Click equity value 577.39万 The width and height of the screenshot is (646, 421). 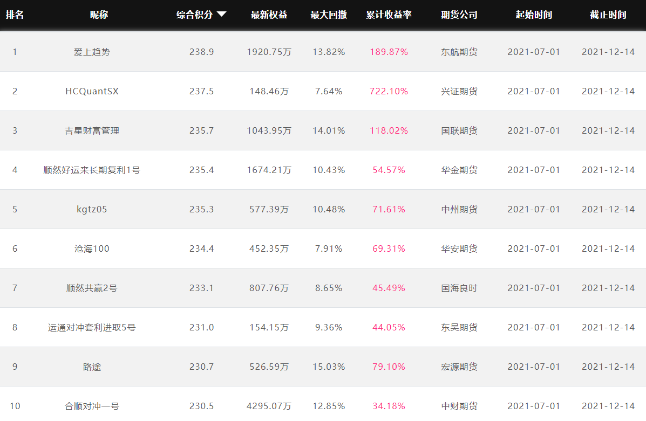point(269,210)
